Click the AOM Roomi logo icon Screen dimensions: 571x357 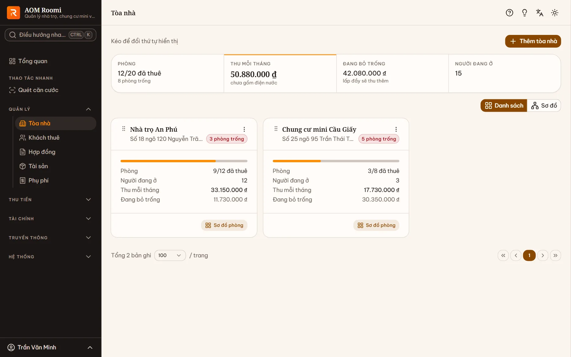[13, 13]
